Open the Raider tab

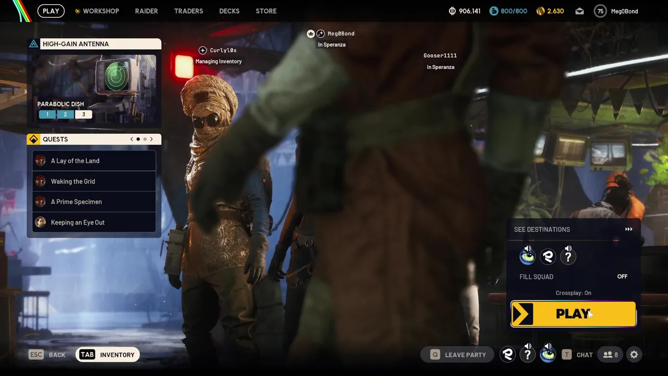pos(146,11)
